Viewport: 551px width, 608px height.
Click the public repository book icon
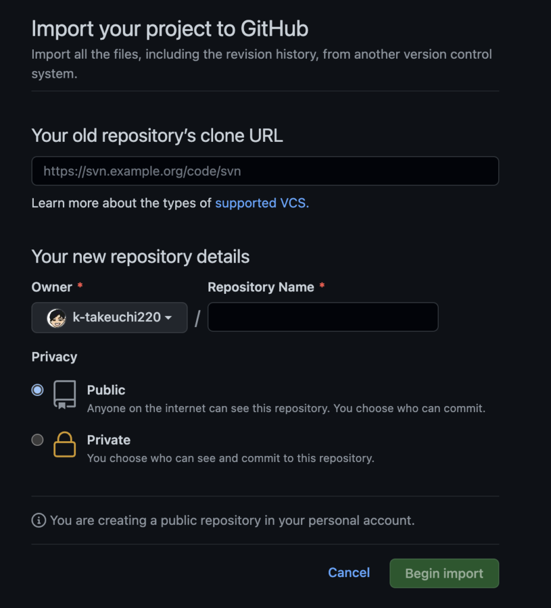[x=65, y=395]
